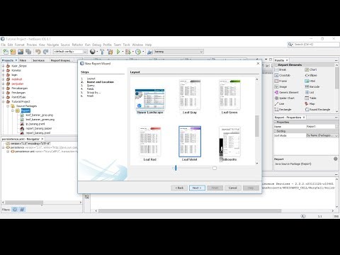Switch to the Report Inspector tab
Screen dimensions: 340x255
61,60
